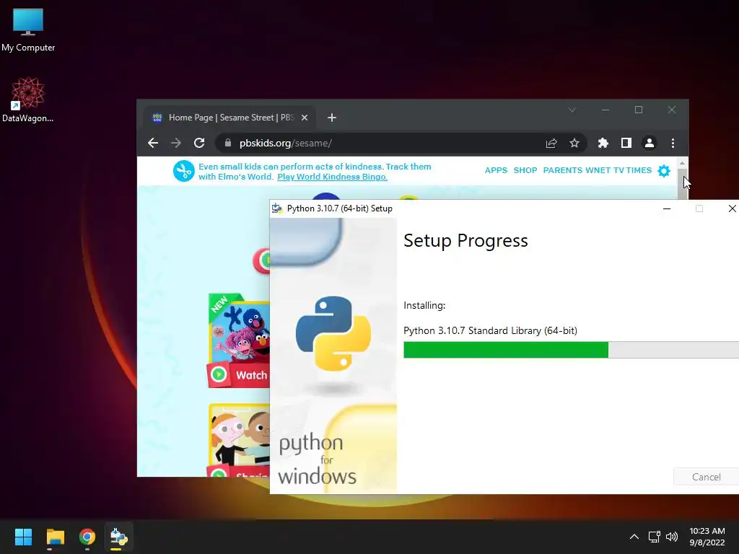Minimize the Chrome window
The width and height of the screenshot is (739, 554).
click(x=605, y=110)
